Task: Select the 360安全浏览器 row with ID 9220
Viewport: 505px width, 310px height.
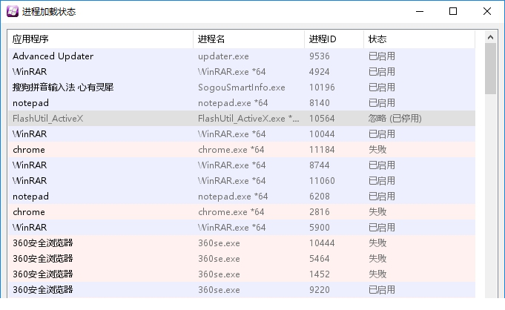Action: coord(242,290)
